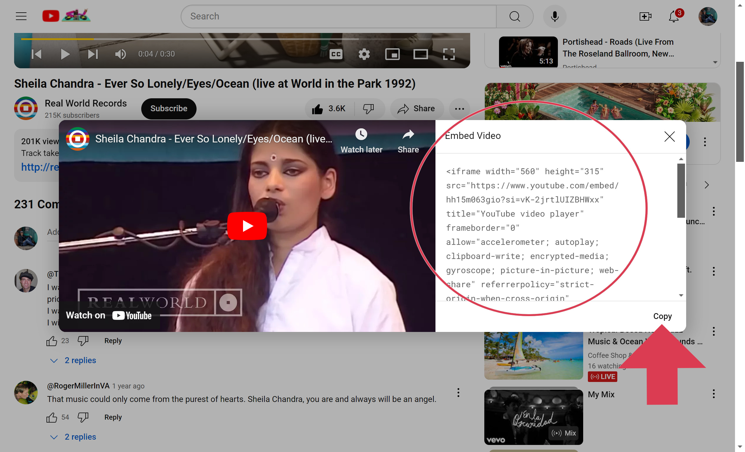Open Portishead Roads video title
Viewport: 745px width, 452px height.
click(618, 48)
